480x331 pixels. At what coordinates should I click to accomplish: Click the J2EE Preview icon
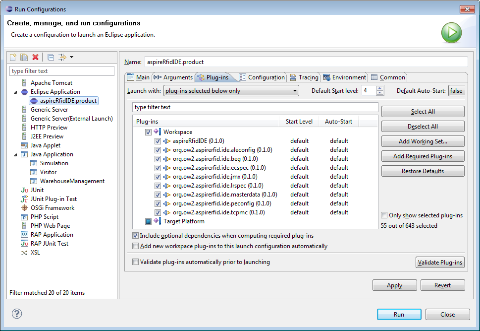24,136
